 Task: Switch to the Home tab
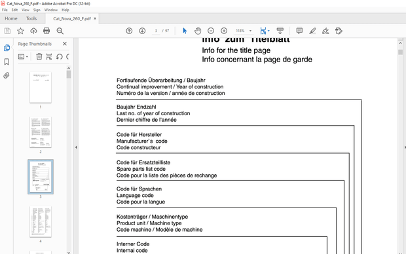pos(11,18)
